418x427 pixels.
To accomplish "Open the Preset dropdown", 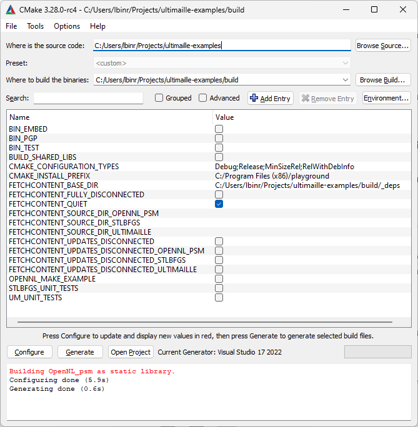I will 222,63.
